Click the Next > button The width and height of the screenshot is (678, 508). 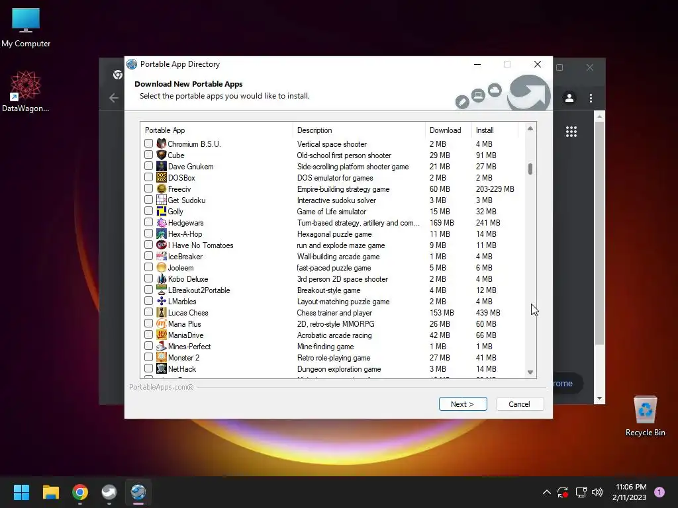pos(463,404)
